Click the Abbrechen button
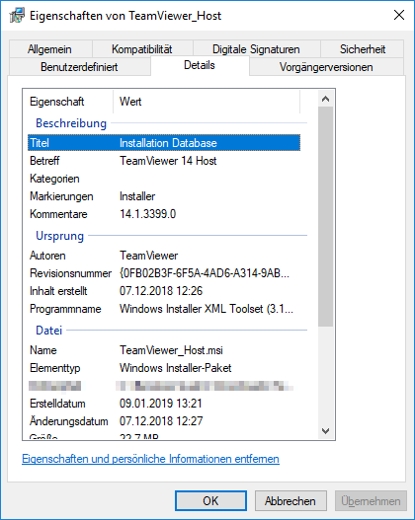Viewport: 415px width, 520px height. coord(290,501)
